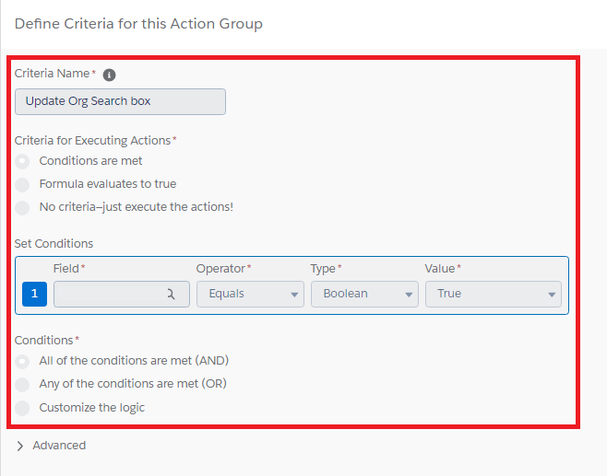Click the Criteria Name text field

pos(120,101)
